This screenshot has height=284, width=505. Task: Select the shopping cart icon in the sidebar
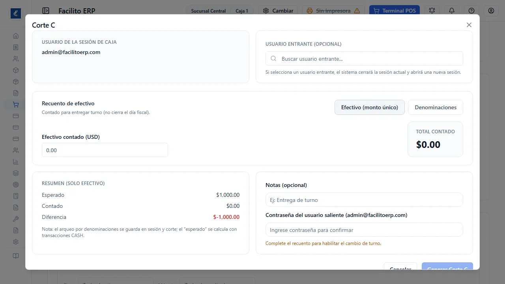click(16, 105)
